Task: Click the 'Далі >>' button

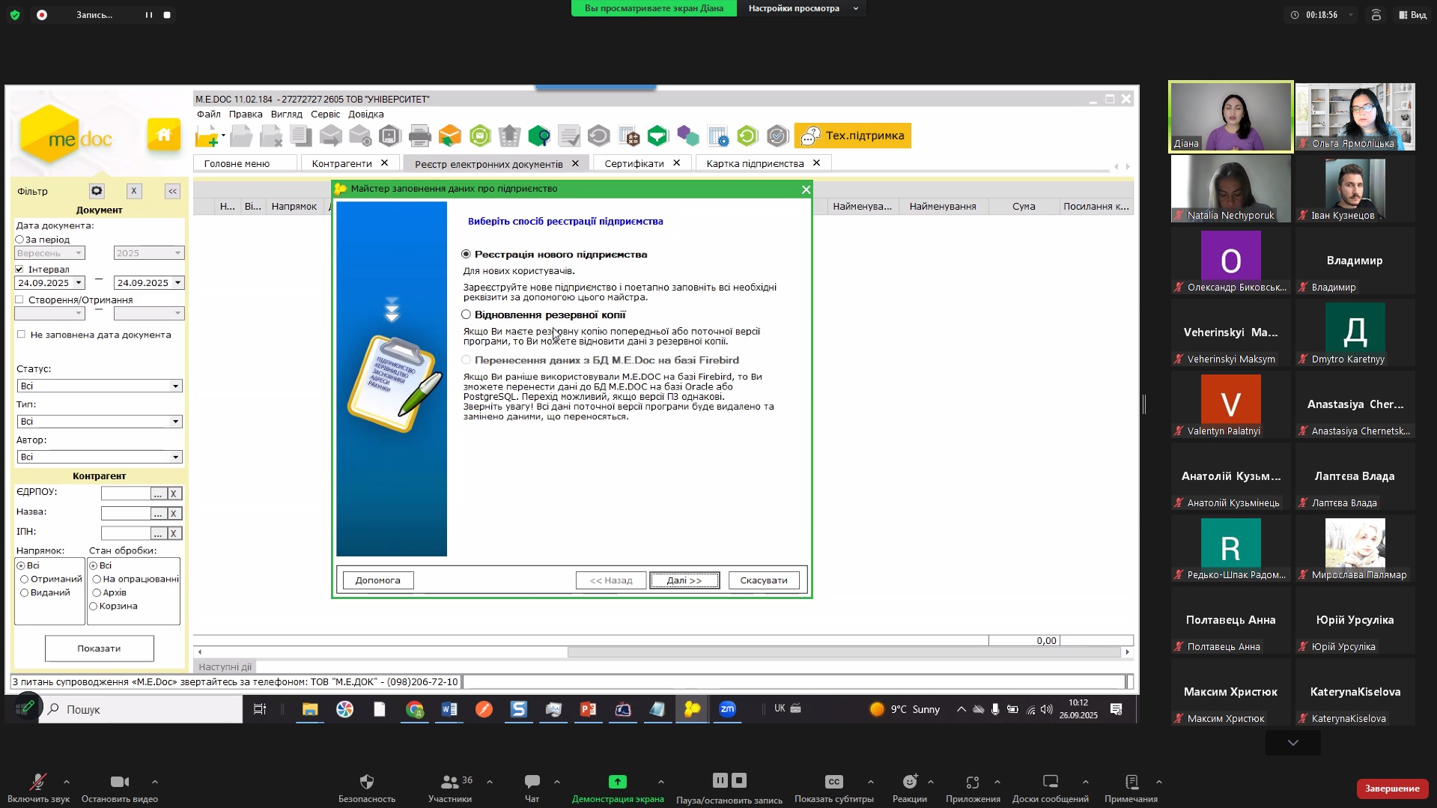Action: click(684, 580)
